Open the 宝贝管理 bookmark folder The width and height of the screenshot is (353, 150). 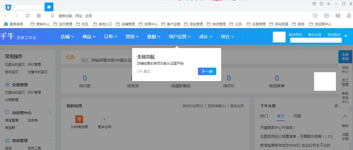pyautogui.click(x=63, y=24)
